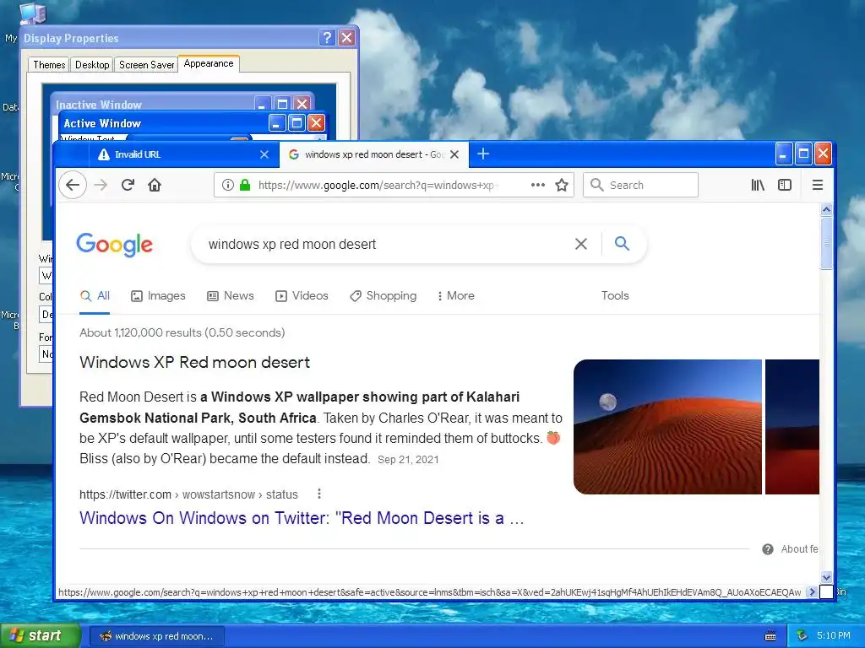This screenshot has width=865, height=648.
Task: Open the on-screen keyboard tray icon
Action: (770, 636)
